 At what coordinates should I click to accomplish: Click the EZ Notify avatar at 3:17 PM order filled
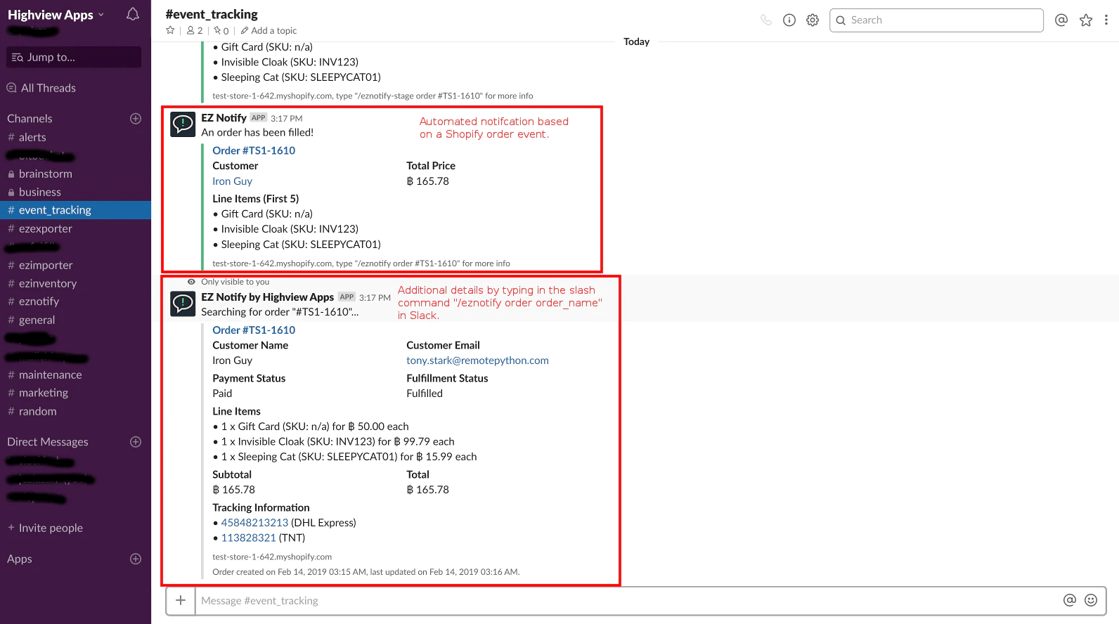[183, 125]
